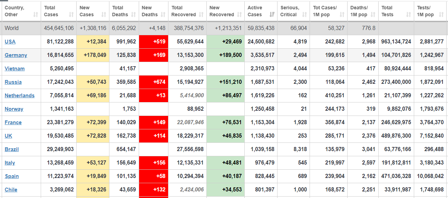448x198 pixels.
Task: Select world total cases 454,645,106
Action: (59, 28)
